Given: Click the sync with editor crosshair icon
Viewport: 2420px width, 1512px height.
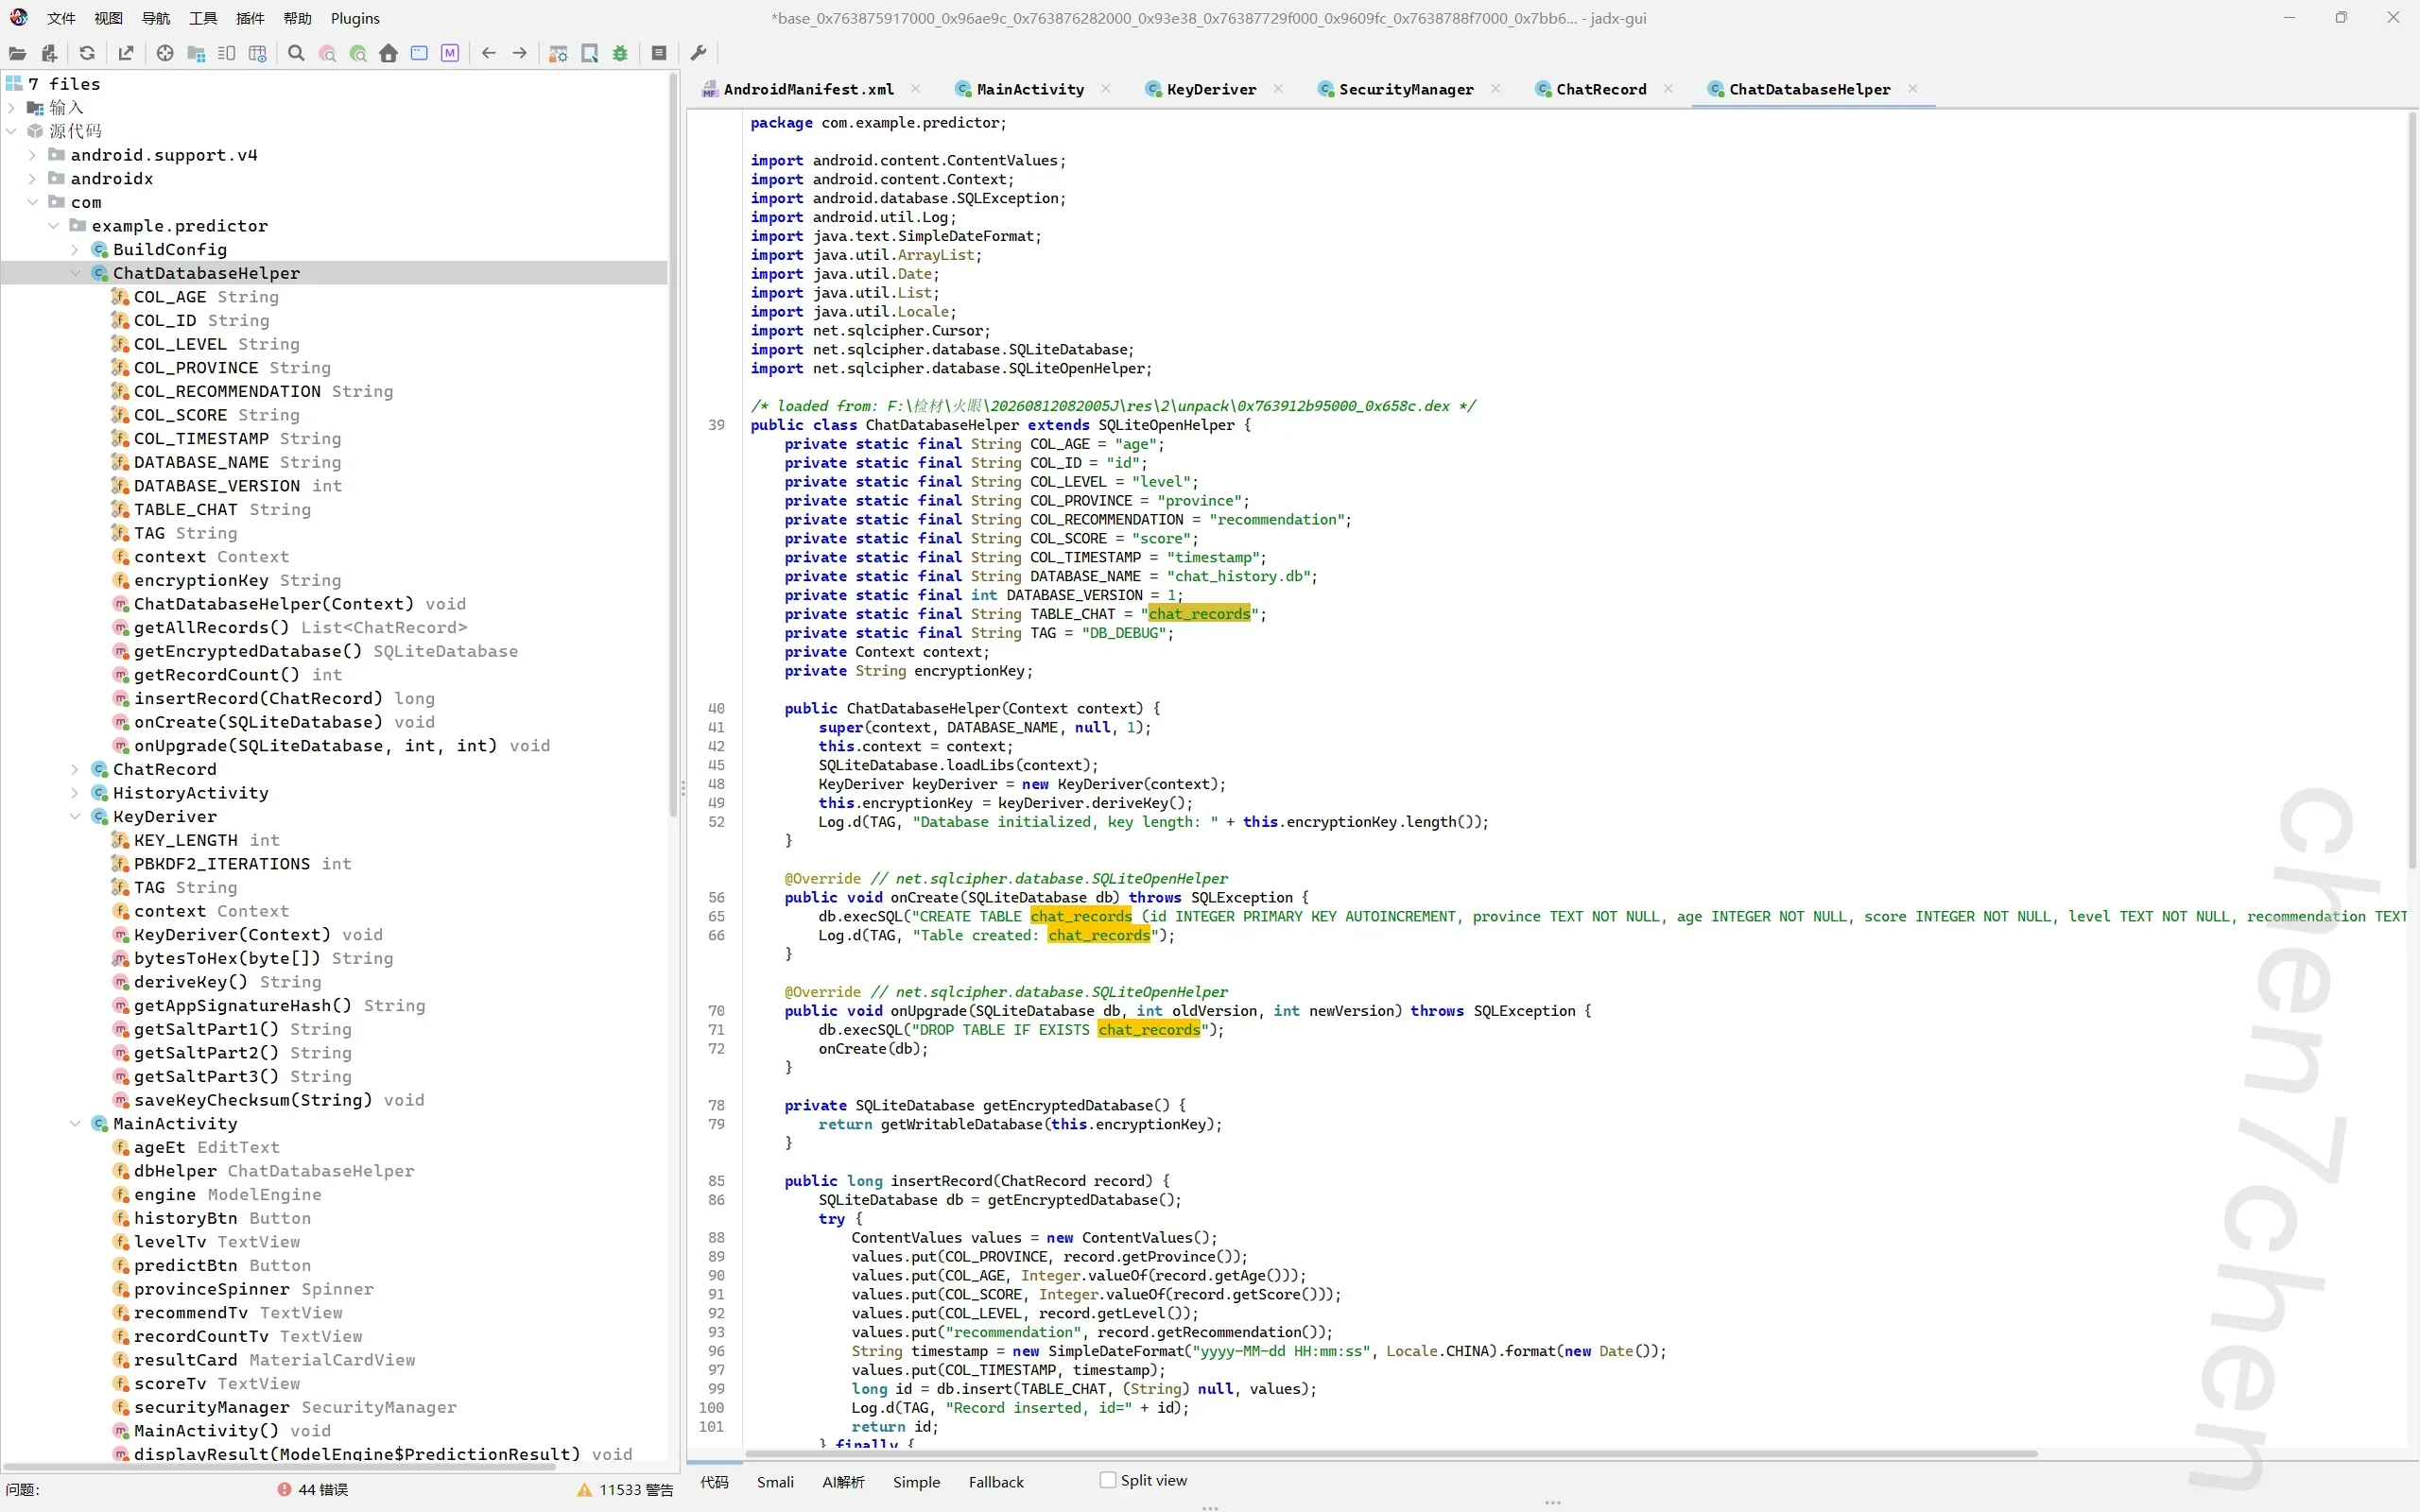Looking at the screenshot, I should click(x=165, y=53).
